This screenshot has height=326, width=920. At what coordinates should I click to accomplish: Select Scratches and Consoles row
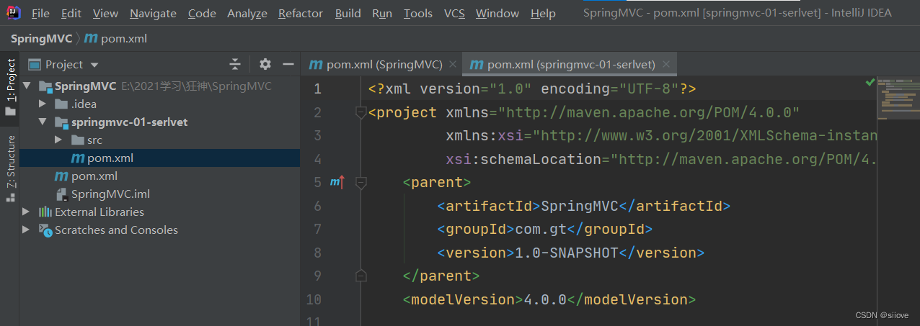coord(159,230)
